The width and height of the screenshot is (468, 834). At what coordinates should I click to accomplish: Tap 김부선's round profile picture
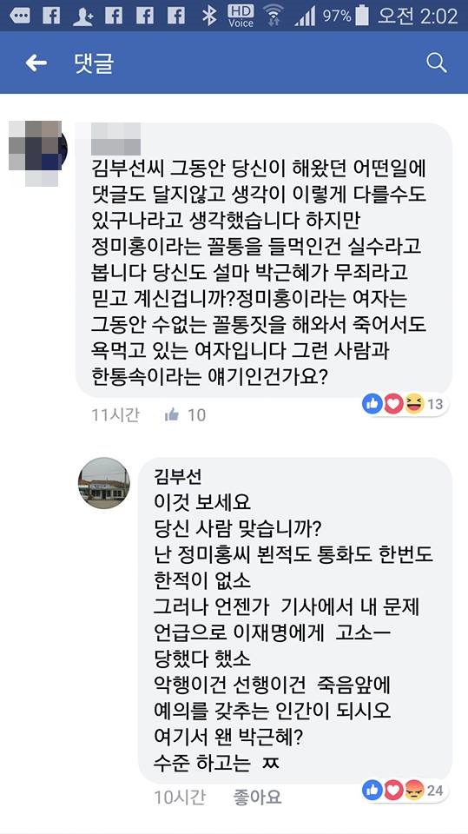[x=104, y=483]
